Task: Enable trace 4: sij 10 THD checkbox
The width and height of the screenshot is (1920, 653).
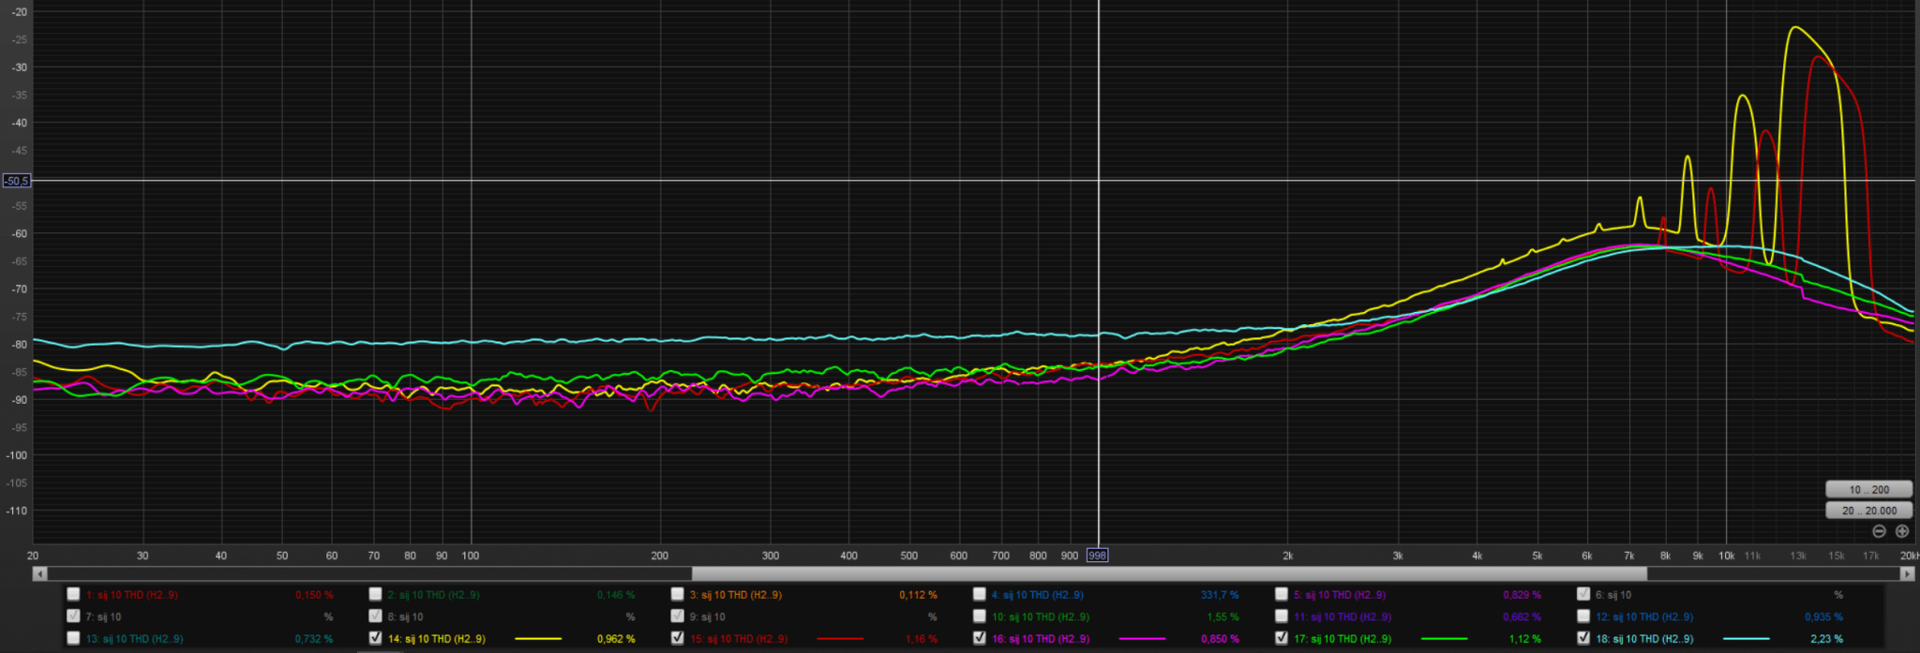Action: tap(979, 594)
